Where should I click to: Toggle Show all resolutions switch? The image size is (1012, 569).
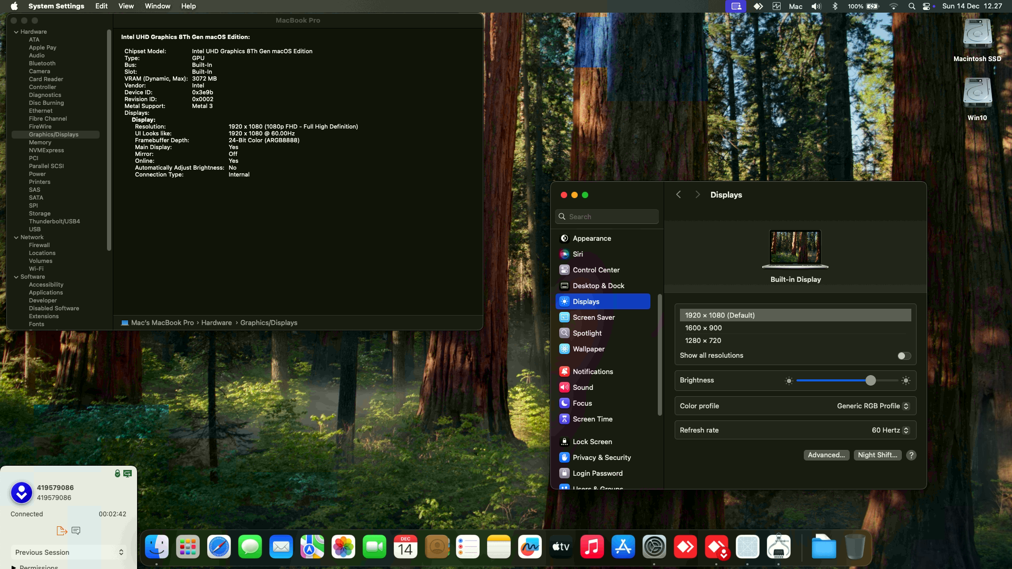pos(904,356)
